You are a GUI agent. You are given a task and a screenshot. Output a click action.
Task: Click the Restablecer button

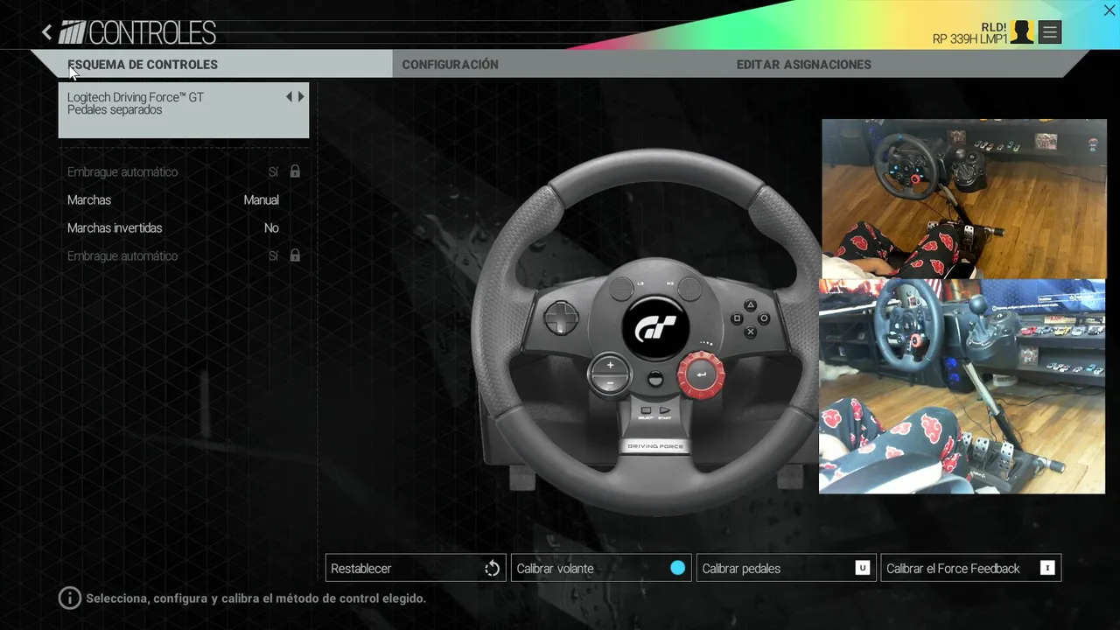[416, 568]
